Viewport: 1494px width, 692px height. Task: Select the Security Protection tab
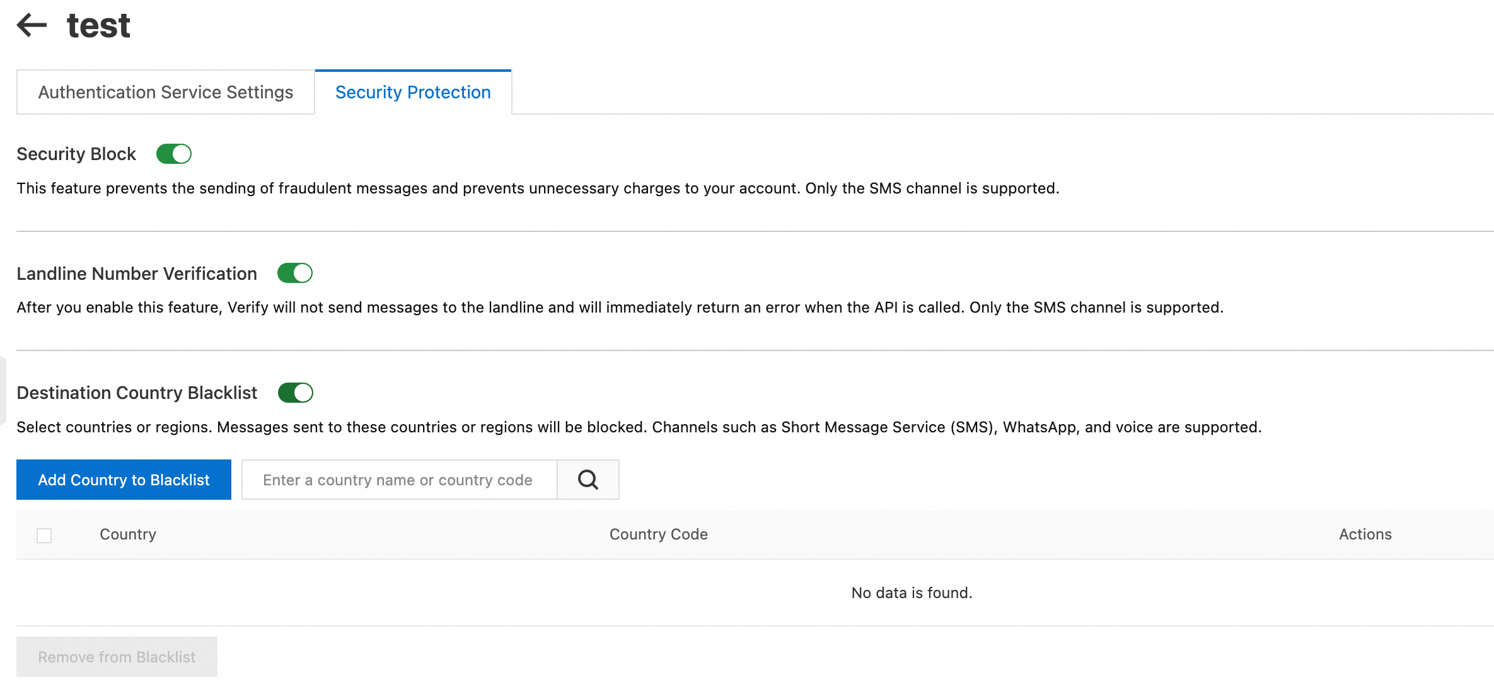(x=413, y=92)
